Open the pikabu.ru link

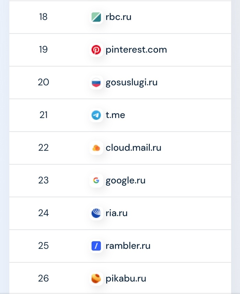(x=126, y=279)
